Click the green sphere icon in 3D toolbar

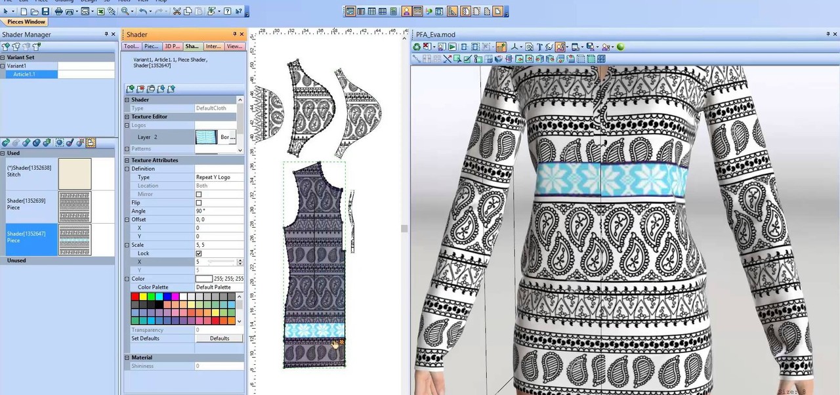click(x=620, y=47)
